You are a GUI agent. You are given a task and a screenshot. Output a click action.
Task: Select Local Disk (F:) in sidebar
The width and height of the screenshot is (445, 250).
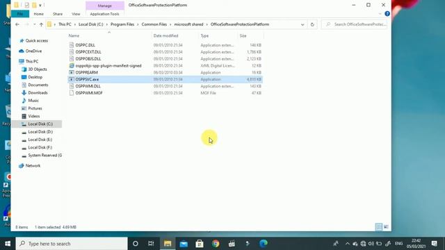(40, 147)
